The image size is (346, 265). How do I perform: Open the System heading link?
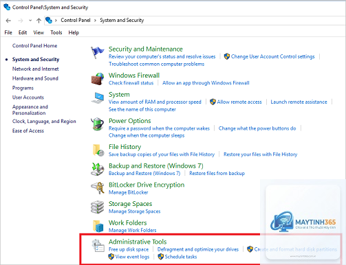[x=119, y=95]
